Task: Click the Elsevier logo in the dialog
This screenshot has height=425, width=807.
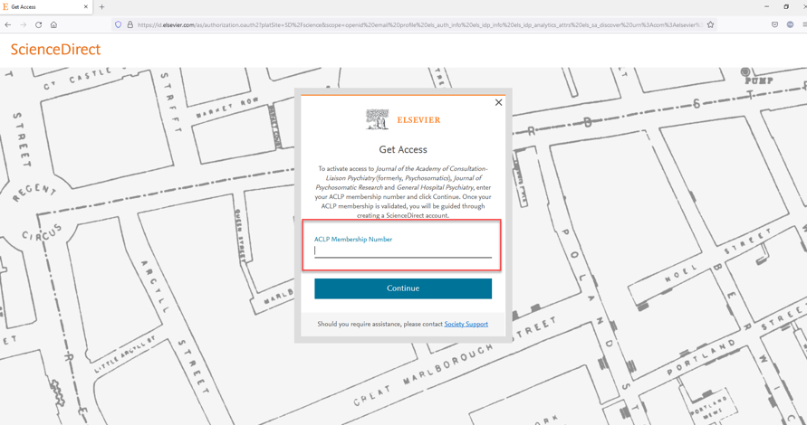Action: pos(403,119)
